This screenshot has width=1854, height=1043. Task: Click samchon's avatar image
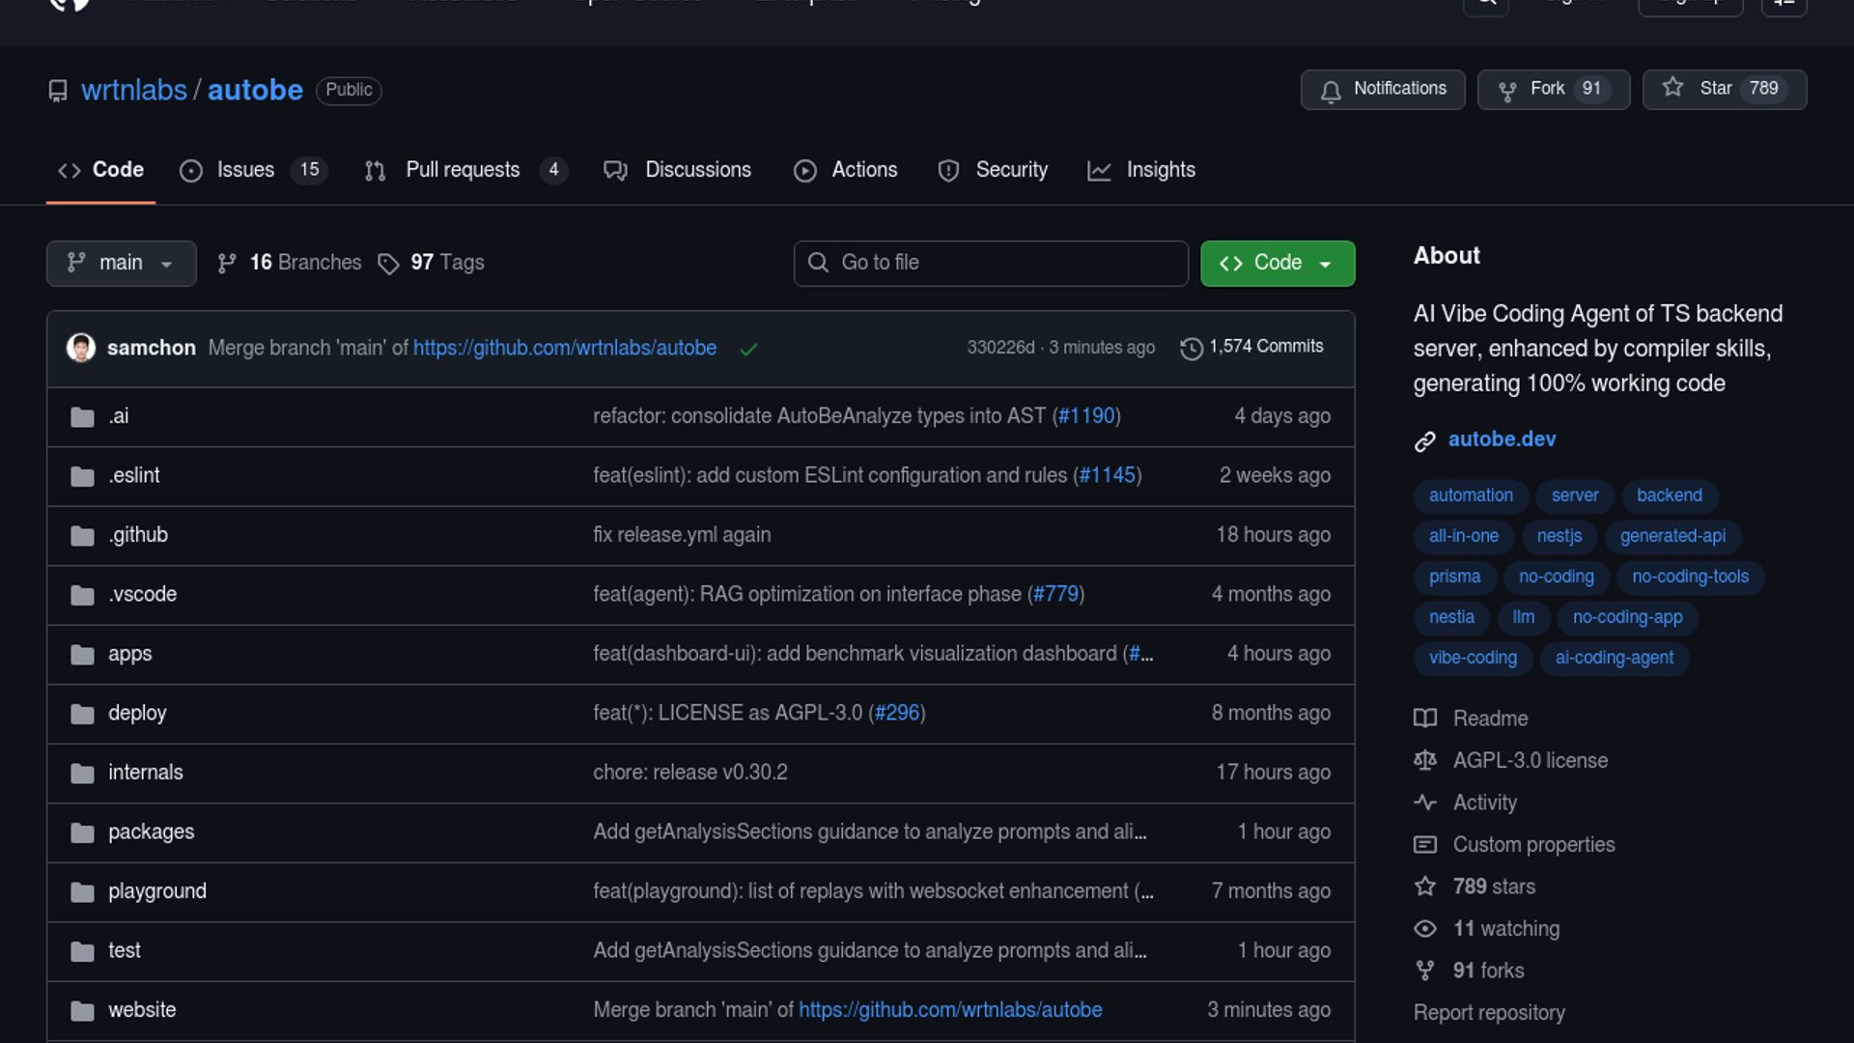tap(81, 348)
